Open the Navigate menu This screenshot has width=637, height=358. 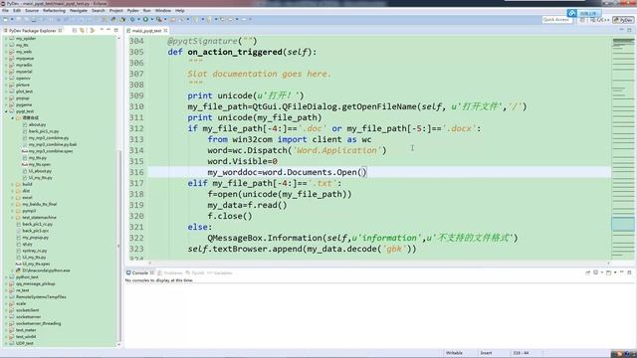79,11
